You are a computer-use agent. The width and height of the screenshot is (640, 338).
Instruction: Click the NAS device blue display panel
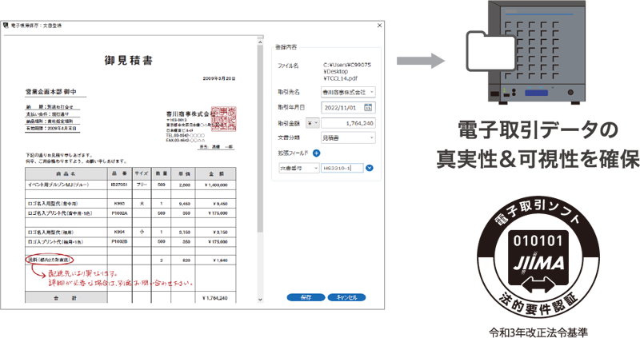[x=536, y=93]
